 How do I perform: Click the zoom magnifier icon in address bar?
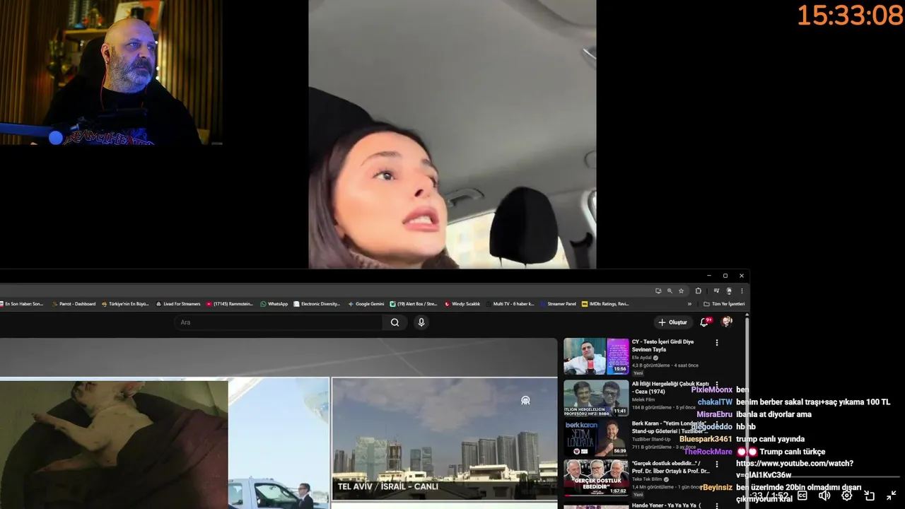[670, 291]
